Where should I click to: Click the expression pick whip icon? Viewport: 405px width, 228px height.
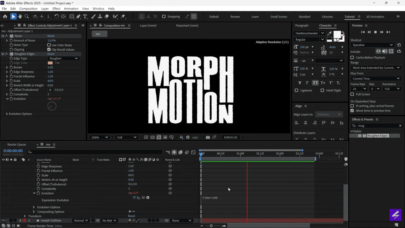(143, 197)
